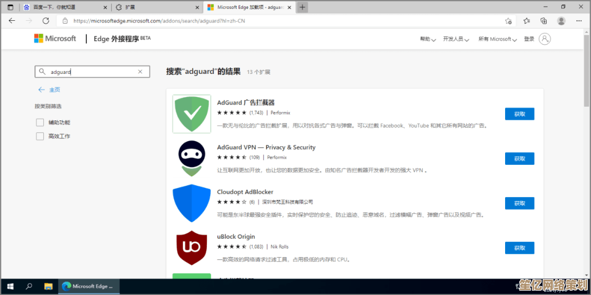This screenshot has height=295, width=591.
Task: Switch to the 百度一下 tab
Action: 65,7
